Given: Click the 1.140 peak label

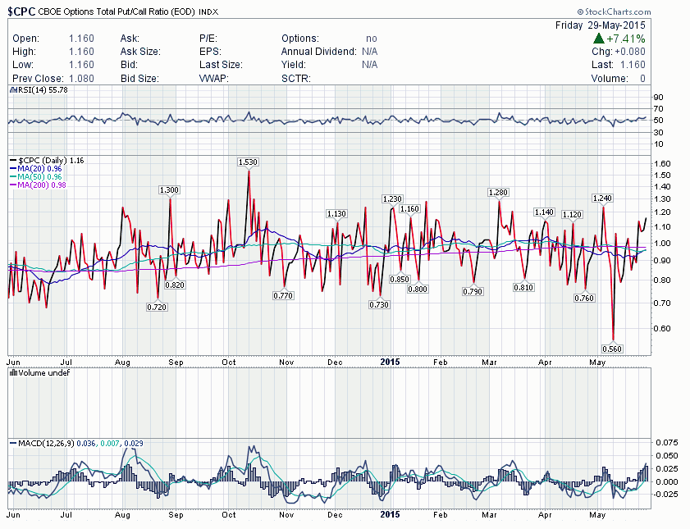Looking at the screenshot, I should pyautogui.click(x=544, y=212).
